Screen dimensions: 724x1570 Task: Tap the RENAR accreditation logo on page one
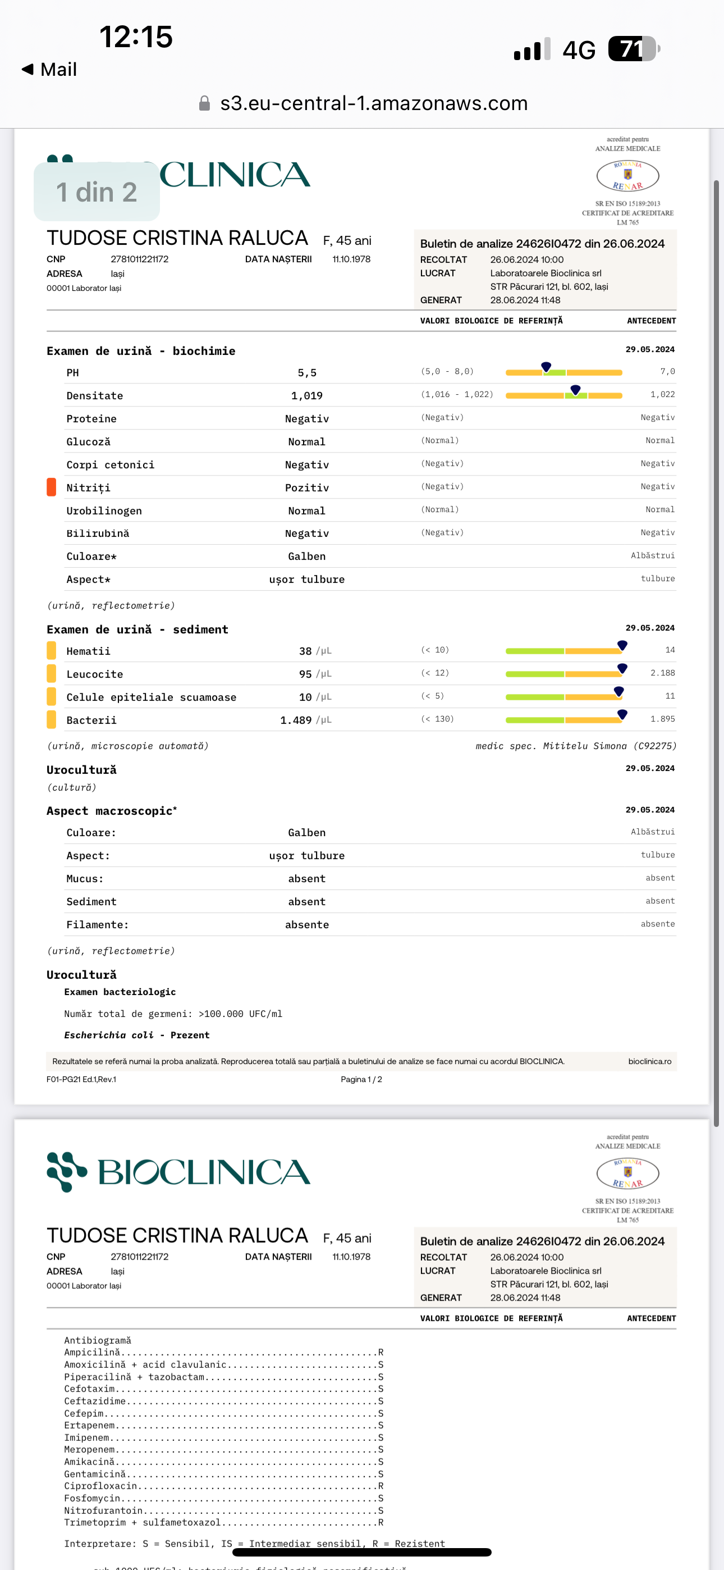click(627, 176)
